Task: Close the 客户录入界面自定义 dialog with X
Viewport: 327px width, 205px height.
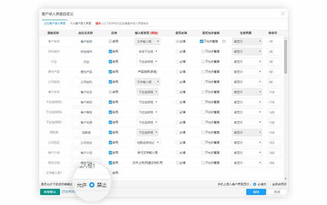Action: (x=282, y=14)
